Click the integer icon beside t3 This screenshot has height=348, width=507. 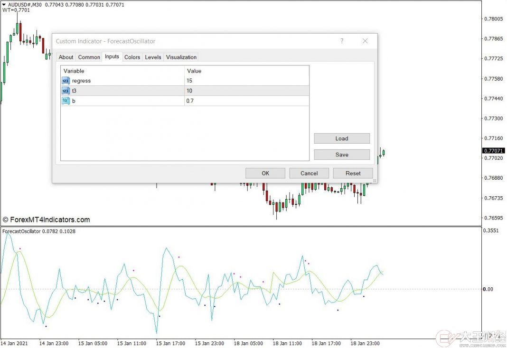tap(66, 91)
